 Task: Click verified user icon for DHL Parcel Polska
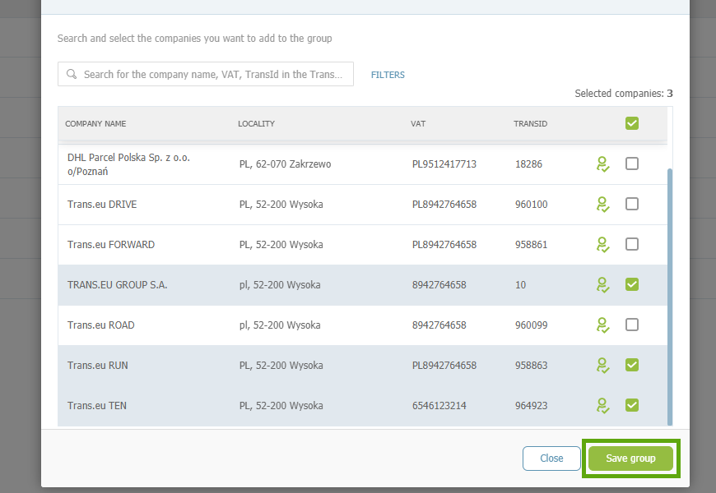pos(602,164)
